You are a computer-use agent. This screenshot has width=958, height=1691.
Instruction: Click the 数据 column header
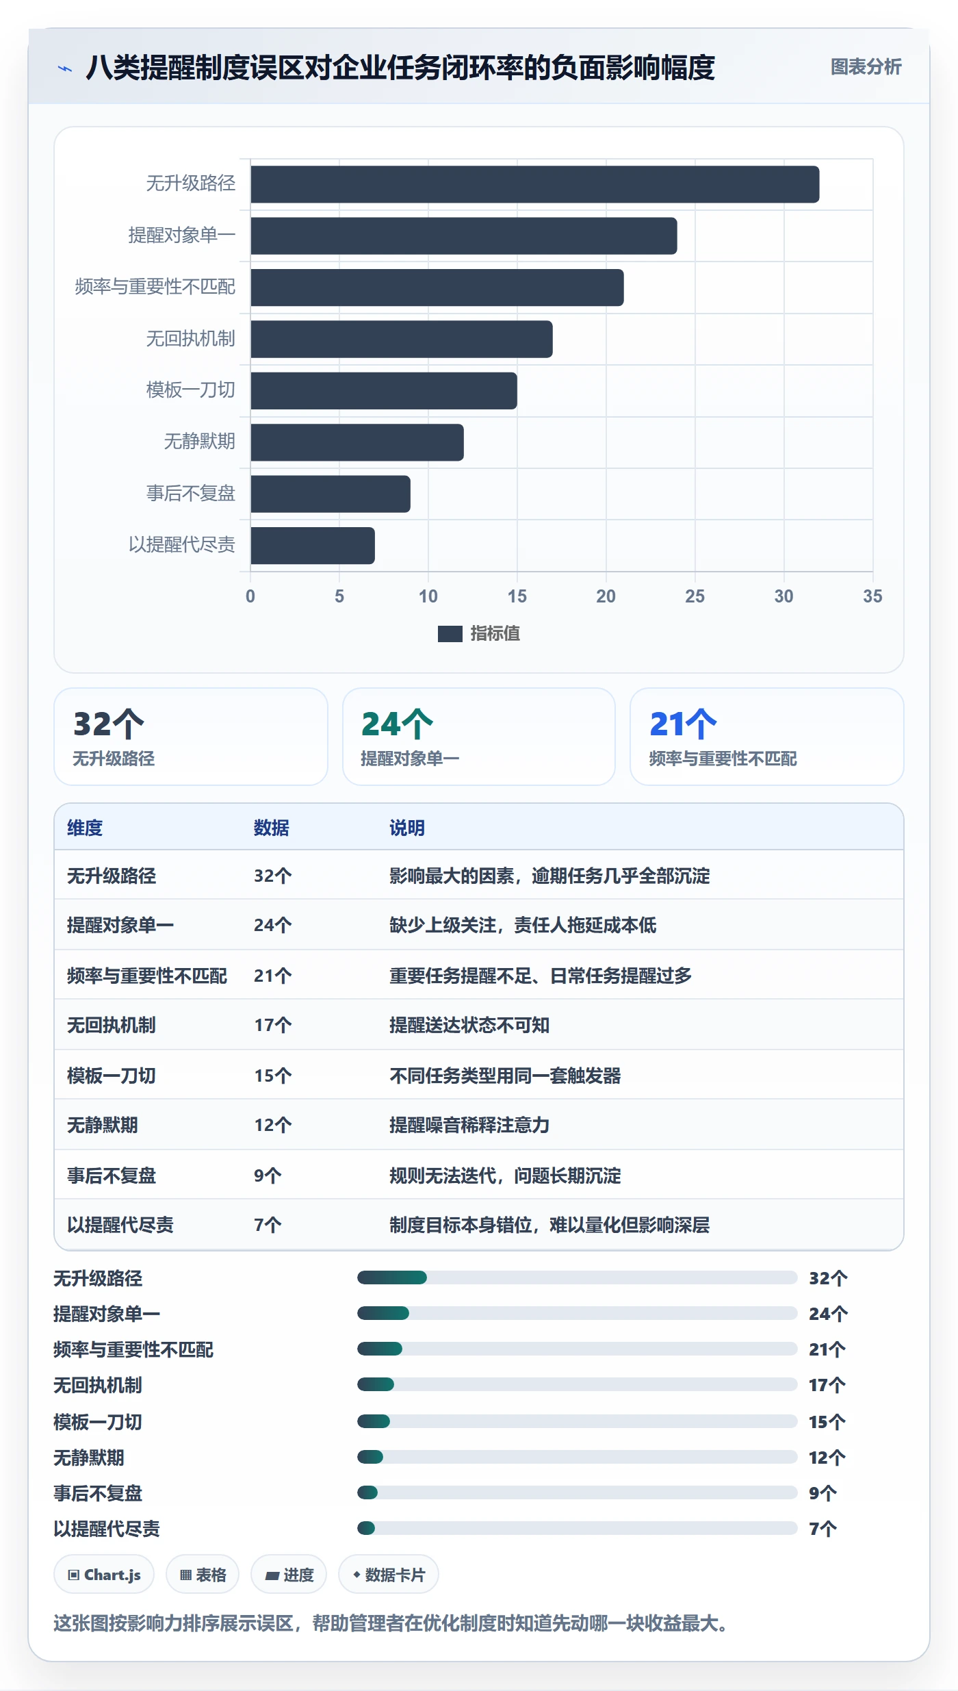(x=272, y=828)
